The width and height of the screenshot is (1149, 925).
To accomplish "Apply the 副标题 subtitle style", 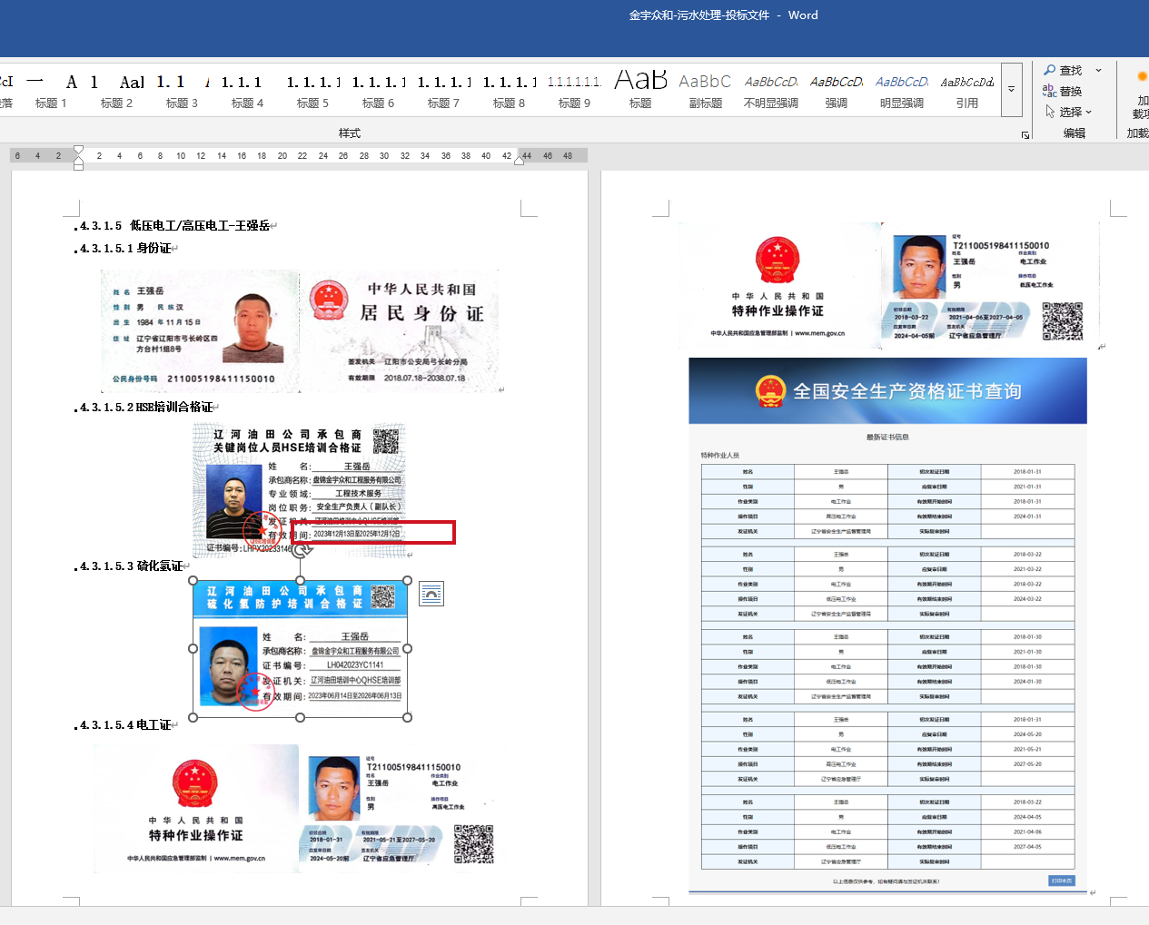I will (705, 91).
